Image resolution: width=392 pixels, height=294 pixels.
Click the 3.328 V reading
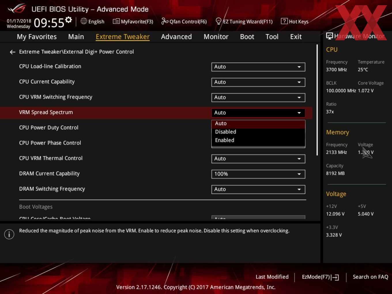pyautogui.click(x=334, y=235)
